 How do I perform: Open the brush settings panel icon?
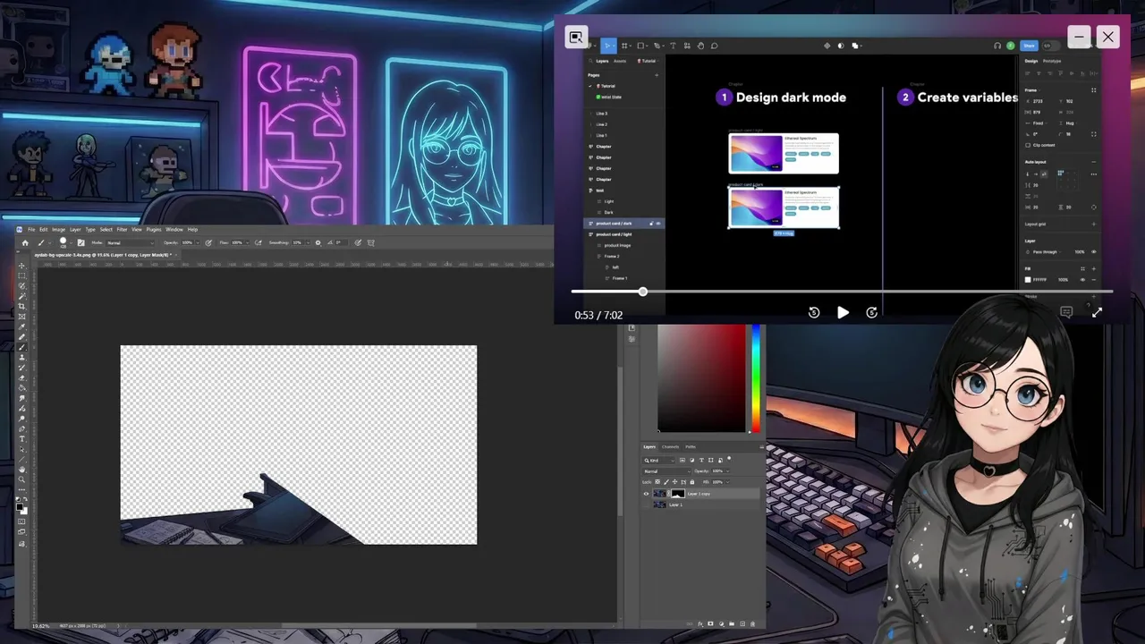81,243
